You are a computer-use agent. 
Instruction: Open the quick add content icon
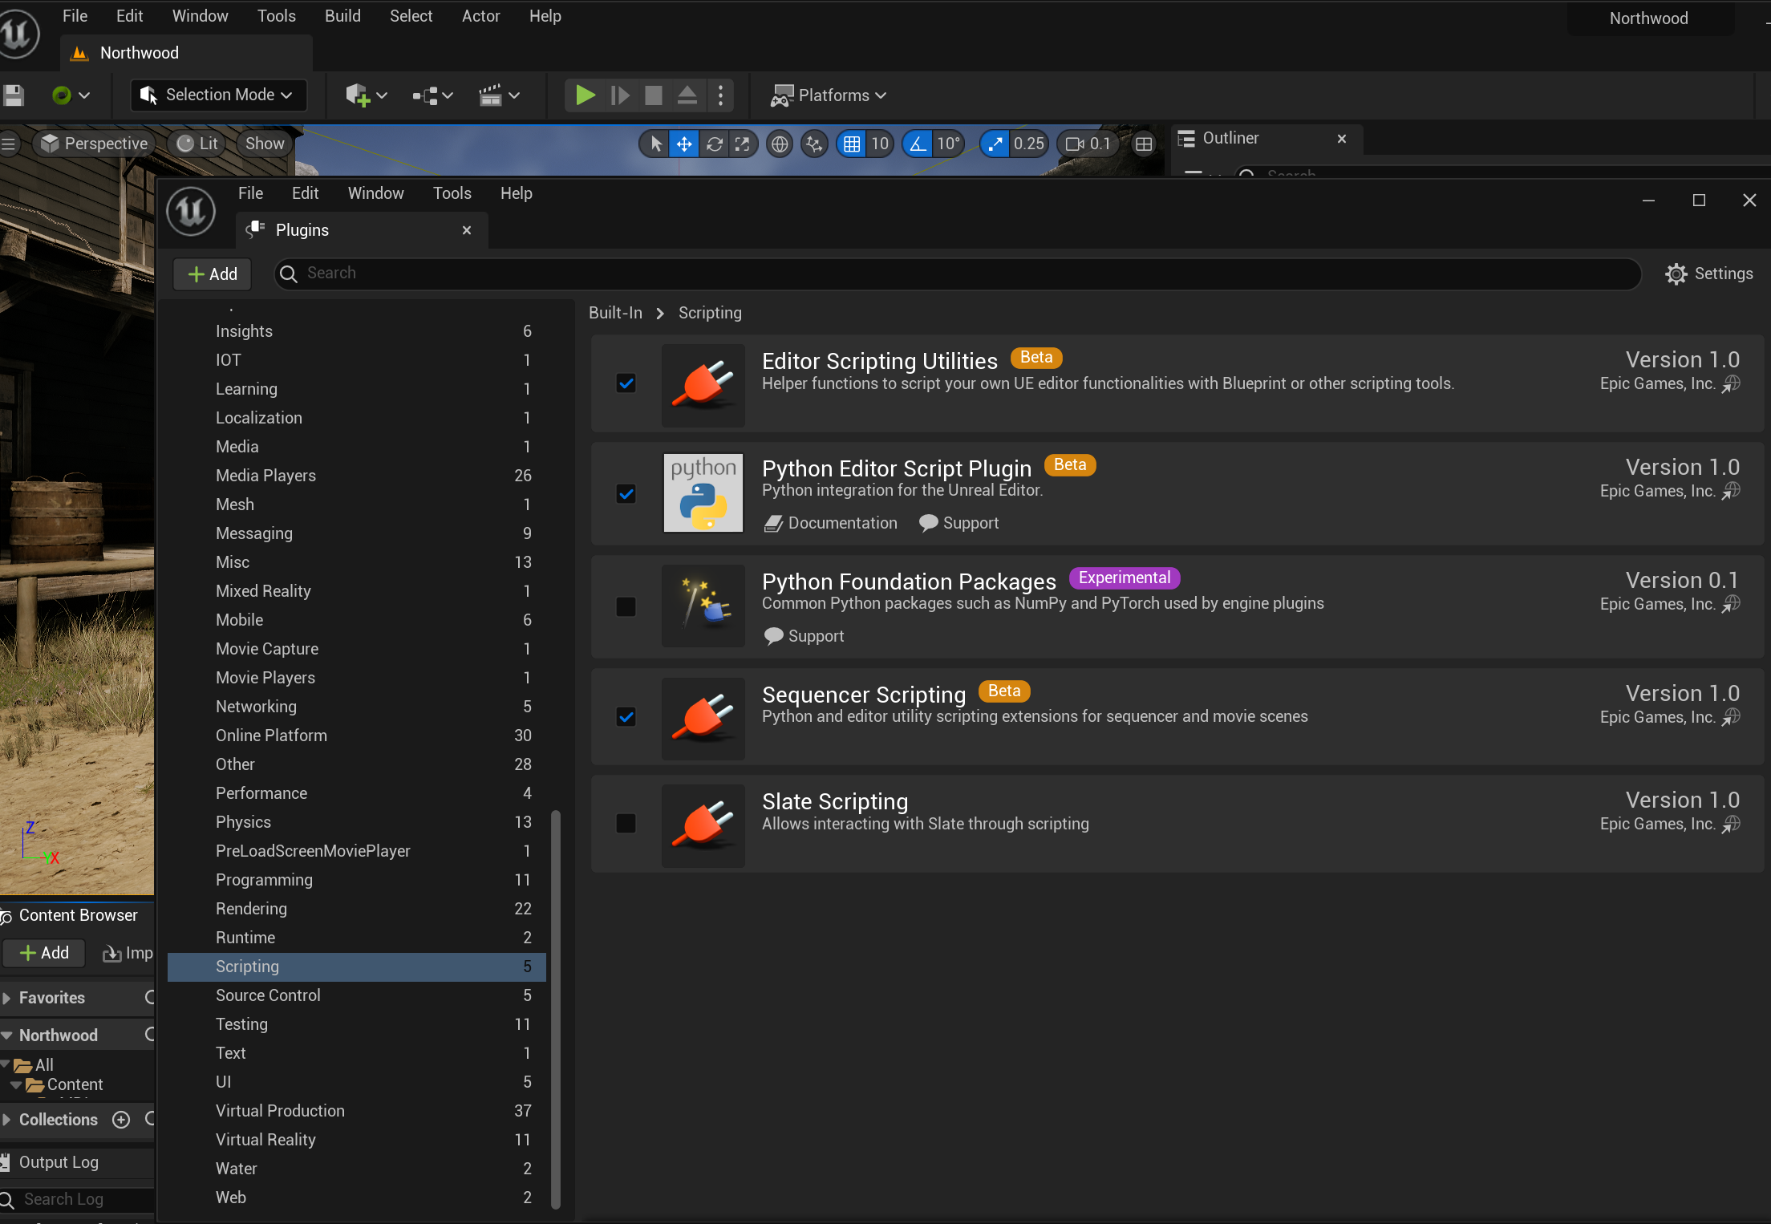click(359, 95)
